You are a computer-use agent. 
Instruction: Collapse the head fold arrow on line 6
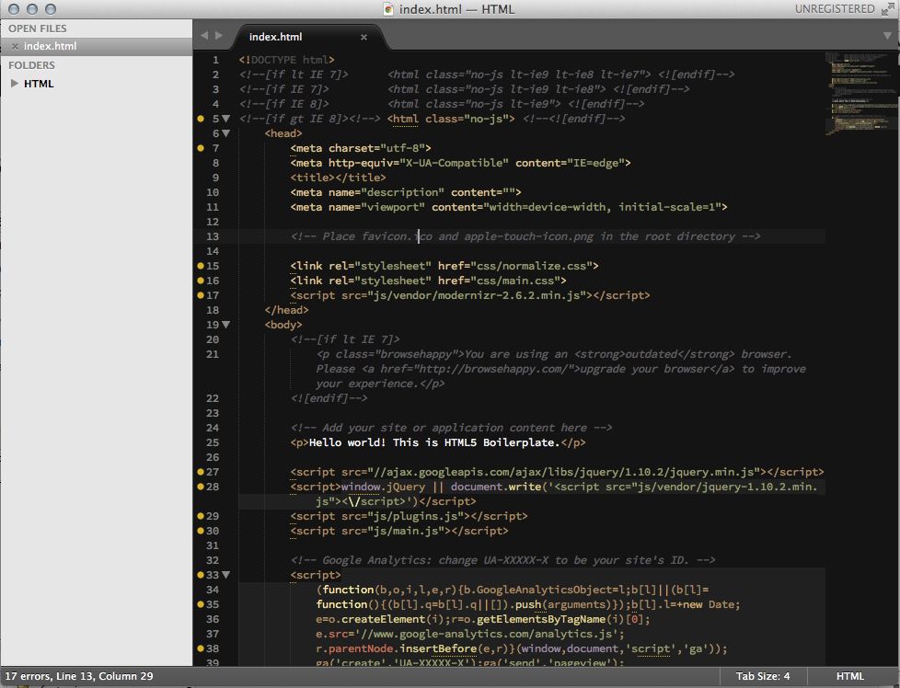(226, 133)
